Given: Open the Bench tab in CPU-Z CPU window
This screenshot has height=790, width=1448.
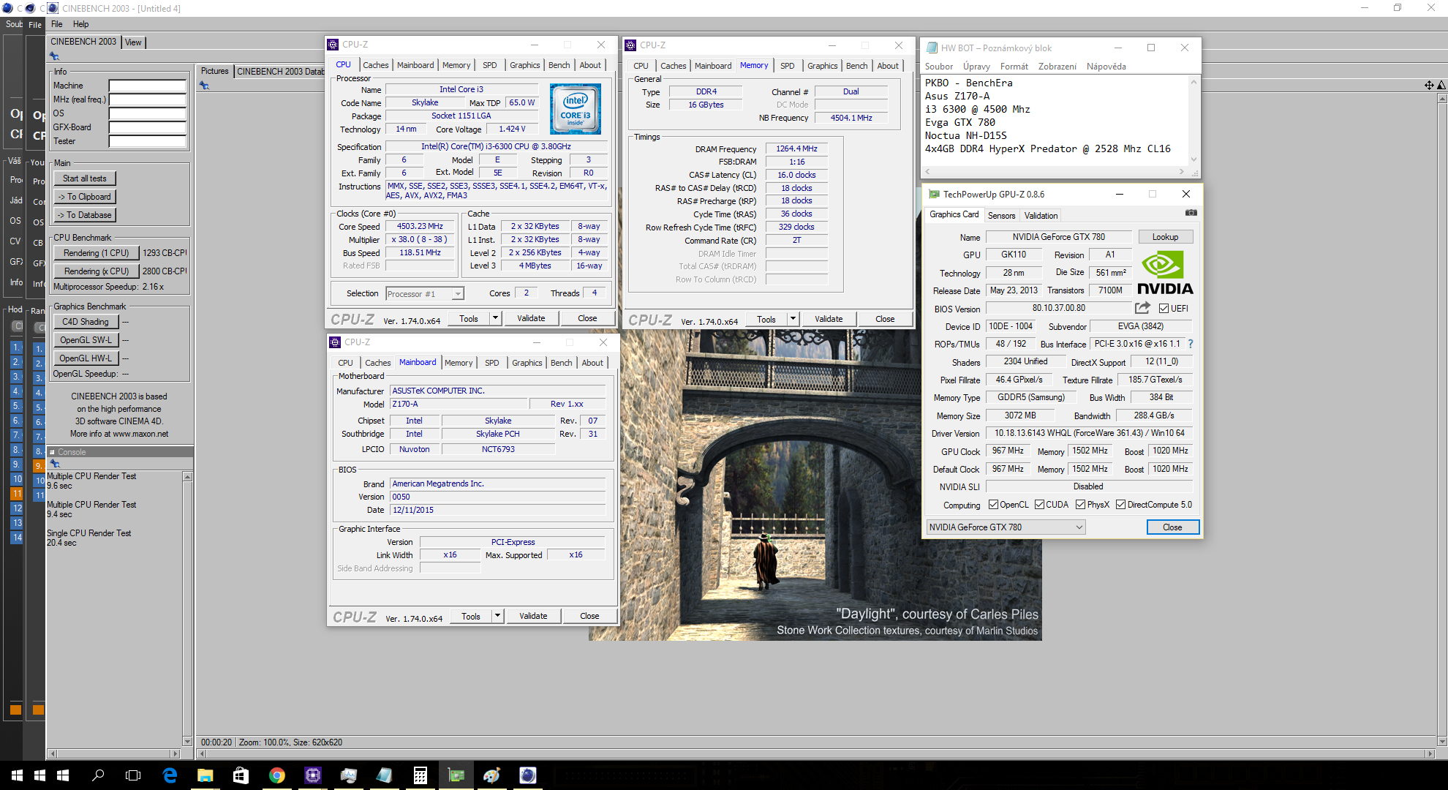Looking at the screenshot, I should [559, 65].
